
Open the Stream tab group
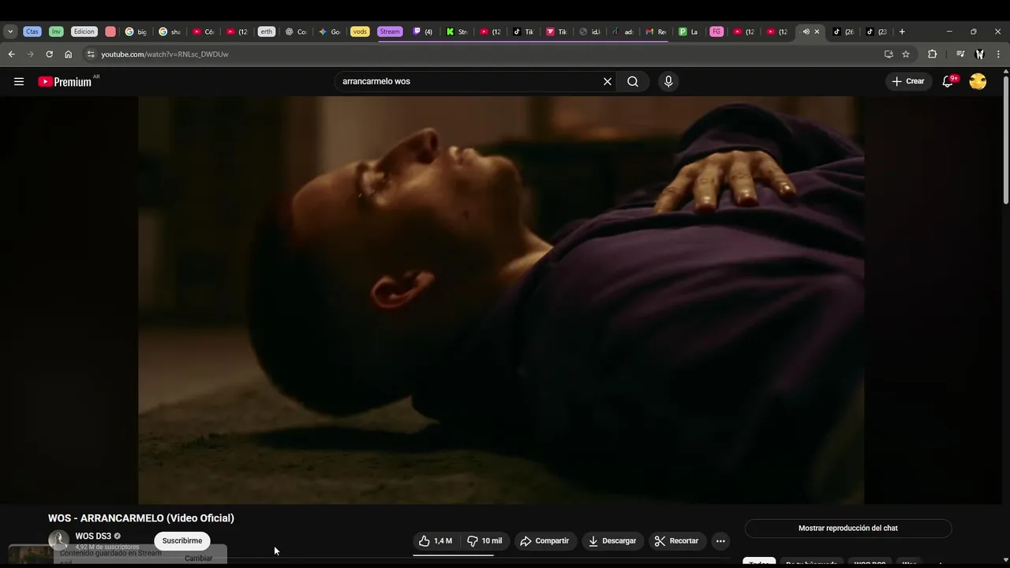(x=390, y=32)
